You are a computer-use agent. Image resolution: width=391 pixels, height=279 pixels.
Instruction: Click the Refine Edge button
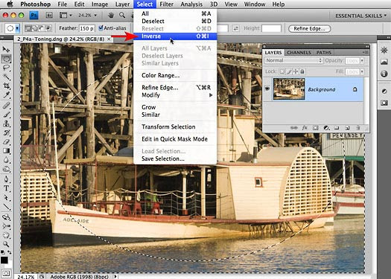[309, 29]
